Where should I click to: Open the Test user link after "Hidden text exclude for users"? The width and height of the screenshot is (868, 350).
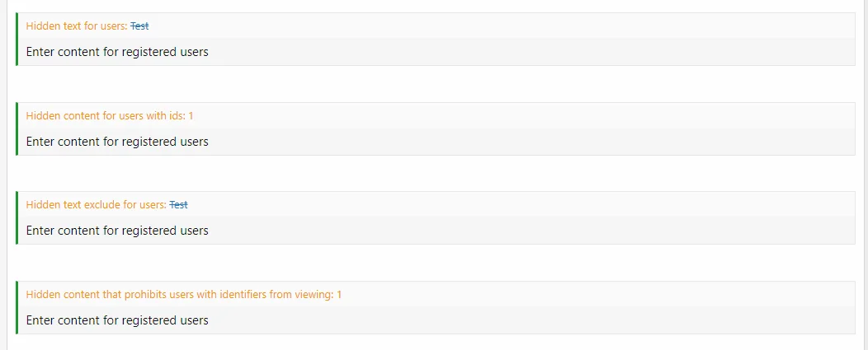click(178, 205)
